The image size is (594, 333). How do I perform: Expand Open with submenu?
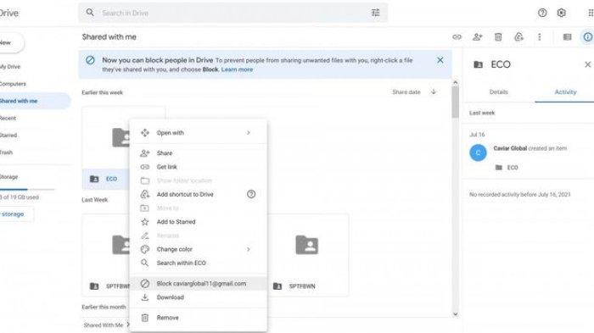click(249, 133)
